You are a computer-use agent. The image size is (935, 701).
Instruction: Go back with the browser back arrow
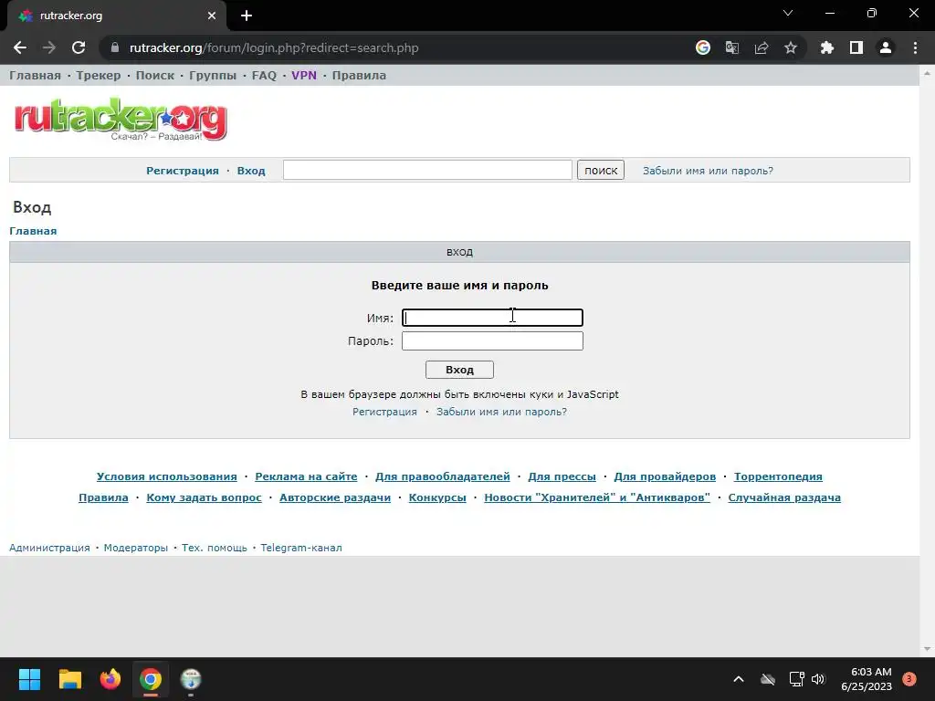[x=20, y=47]
